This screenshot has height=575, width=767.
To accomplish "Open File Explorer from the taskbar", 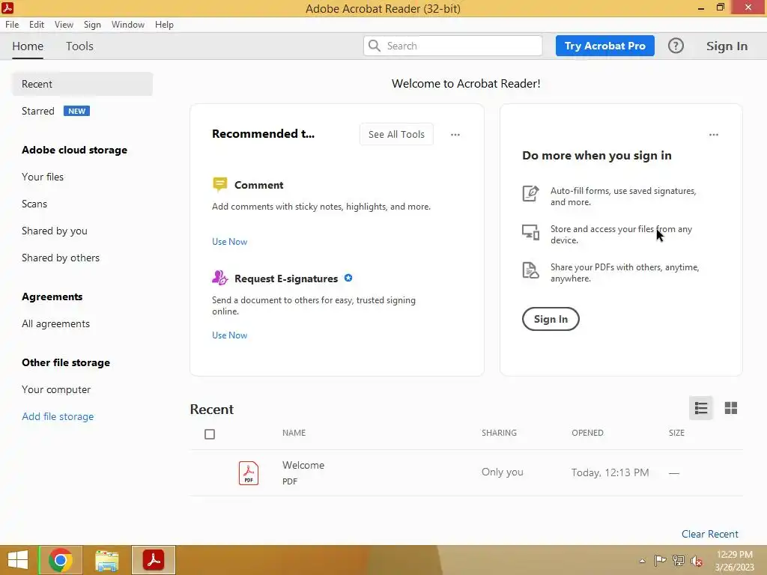I will [x=106, y=560].
